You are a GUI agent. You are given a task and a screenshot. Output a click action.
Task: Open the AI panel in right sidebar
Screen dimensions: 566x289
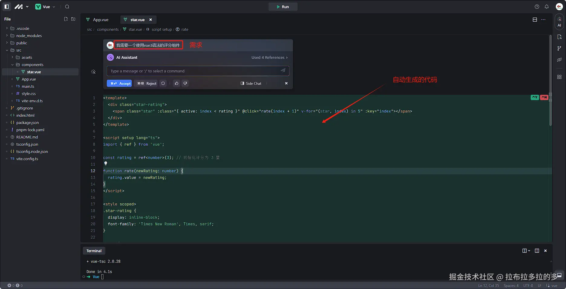559,22
